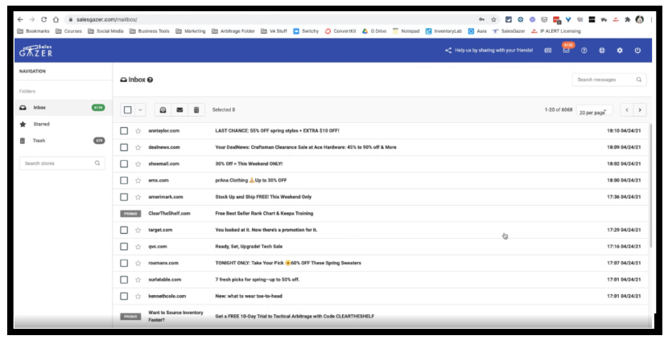The height and width of the screenshot is (344, 668).
Task: Star the ems.com message
Action: click(x=138, y=181)
